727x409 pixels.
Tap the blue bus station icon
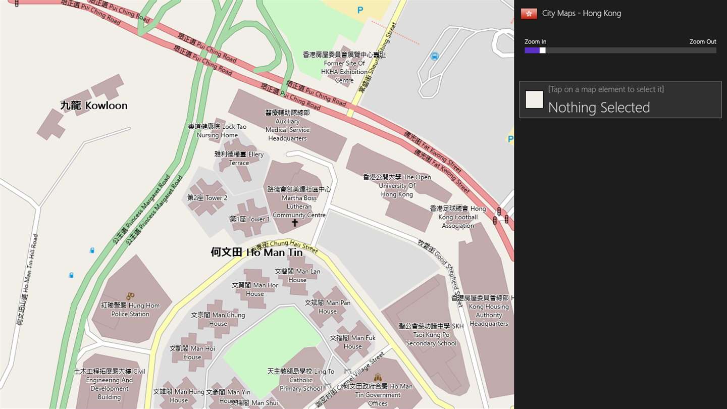point(434,56)
